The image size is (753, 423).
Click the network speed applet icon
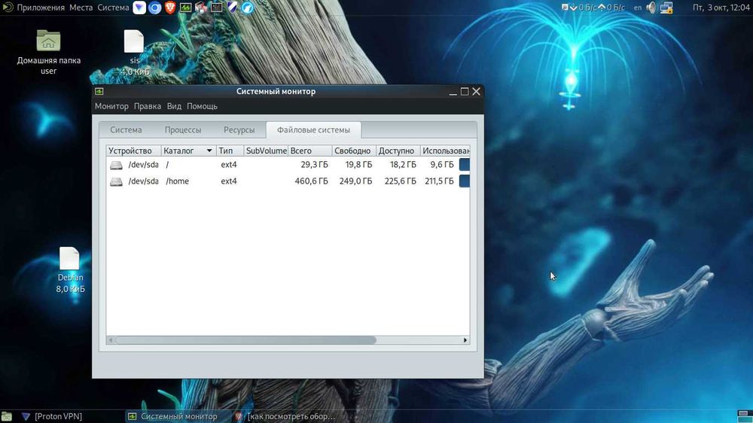pyautogui.click(x=565, y=8)
